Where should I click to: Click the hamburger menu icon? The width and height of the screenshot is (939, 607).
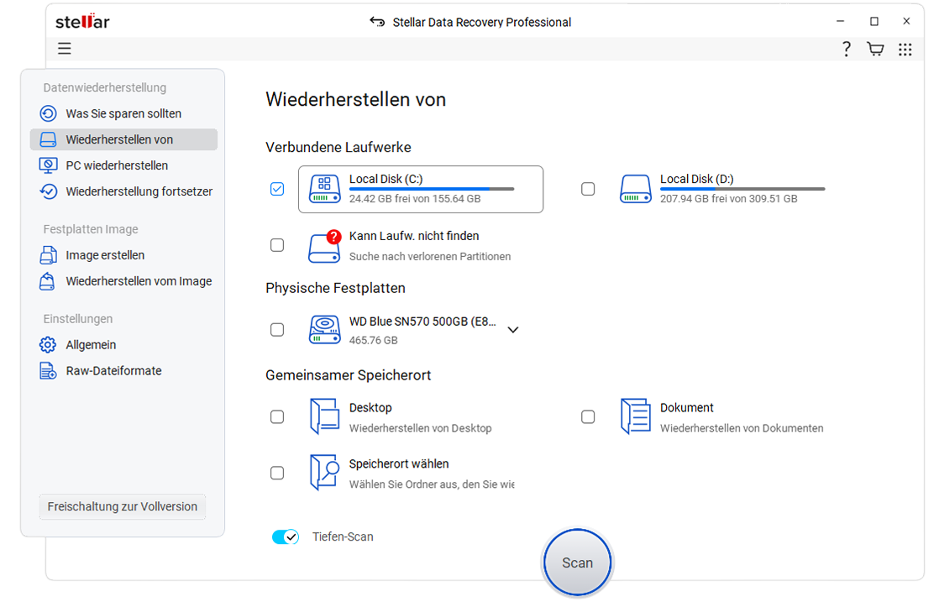click(64, 49)
